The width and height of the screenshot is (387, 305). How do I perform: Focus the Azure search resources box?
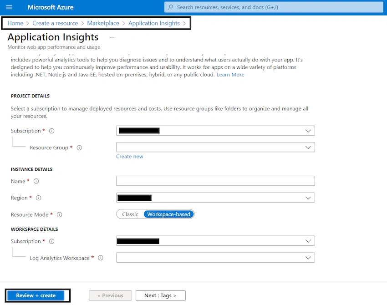(x=274, y=7)
